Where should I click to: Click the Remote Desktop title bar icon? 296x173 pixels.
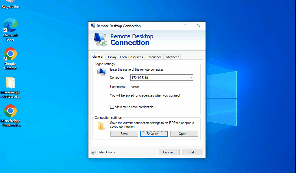93,26
